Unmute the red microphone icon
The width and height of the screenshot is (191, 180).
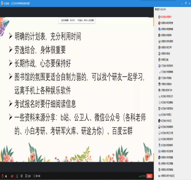2,176
